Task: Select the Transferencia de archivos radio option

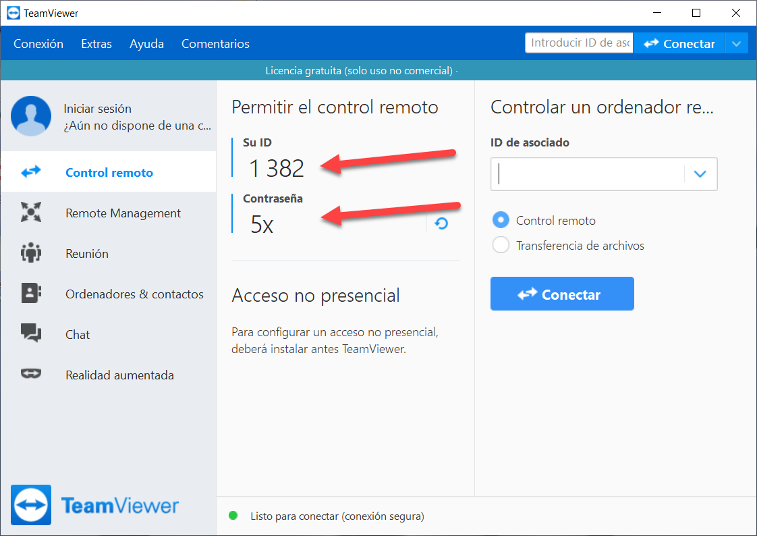Action: tap(501, 245)
